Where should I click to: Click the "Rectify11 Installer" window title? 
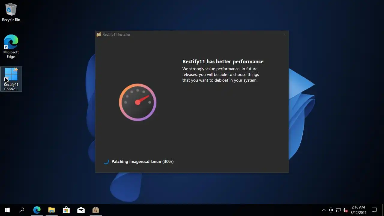point(116,34)
